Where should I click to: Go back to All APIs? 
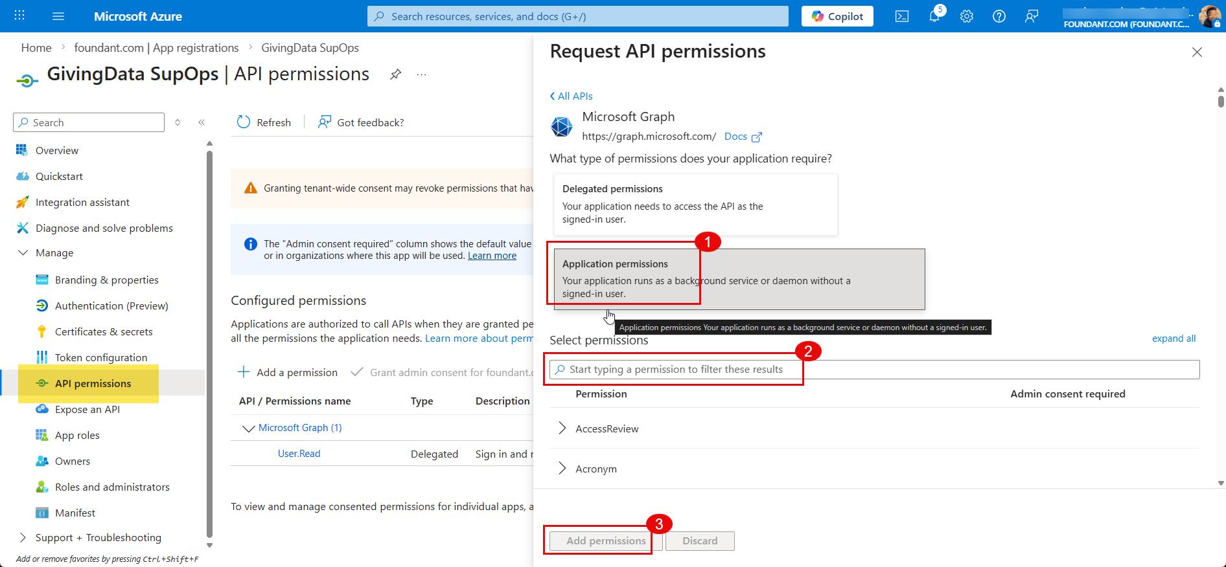(572, 96)
